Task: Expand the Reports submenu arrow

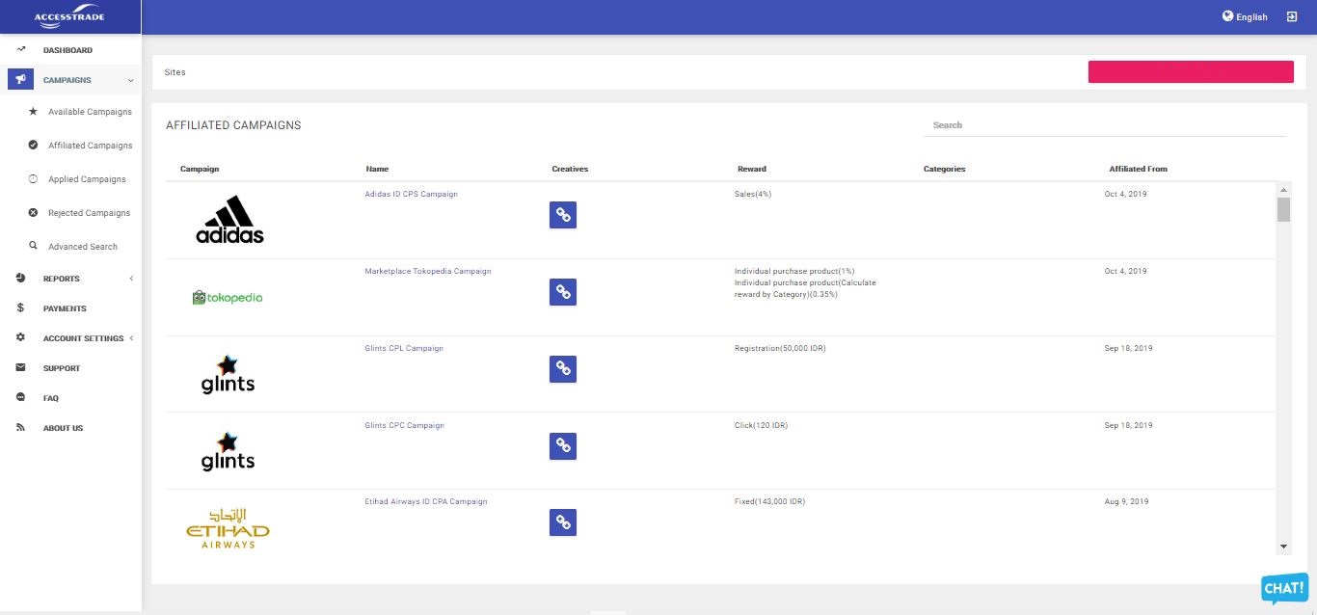Action: pos(131,279)
